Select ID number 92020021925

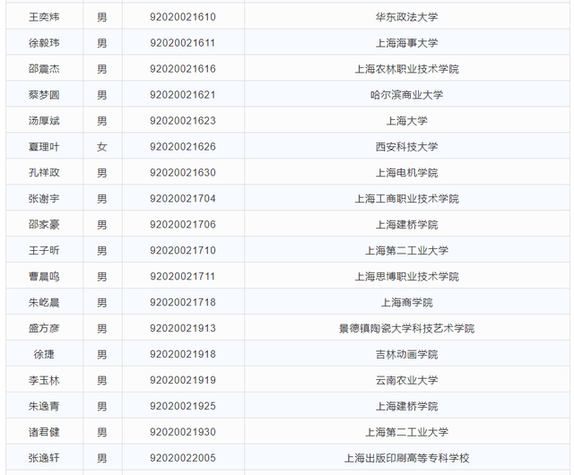[x=183, y=407]
